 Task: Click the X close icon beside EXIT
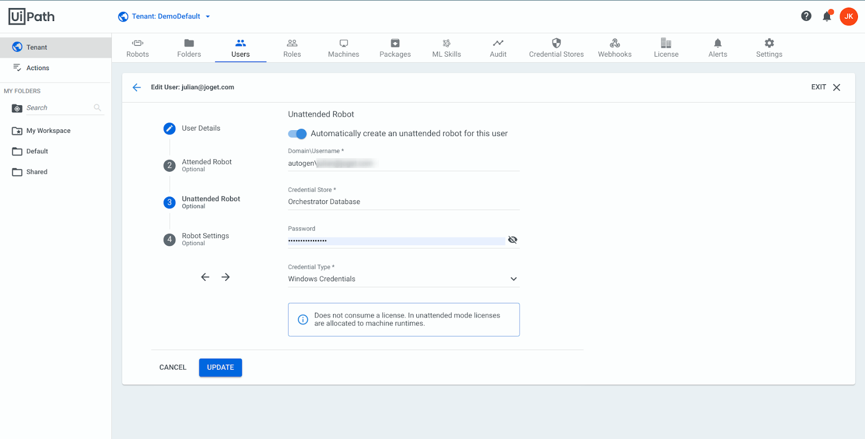click(x=836, y=87)
